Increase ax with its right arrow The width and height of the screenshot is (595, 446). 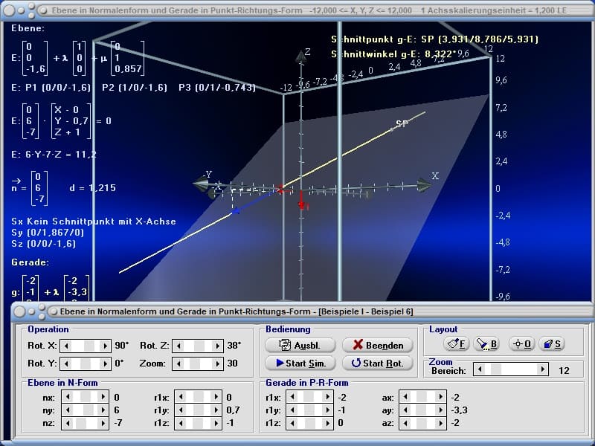tap(440, 397)
